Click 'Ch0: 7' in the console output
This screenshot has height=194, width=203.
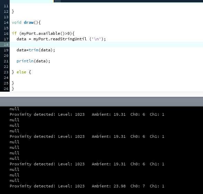[138, 186]
